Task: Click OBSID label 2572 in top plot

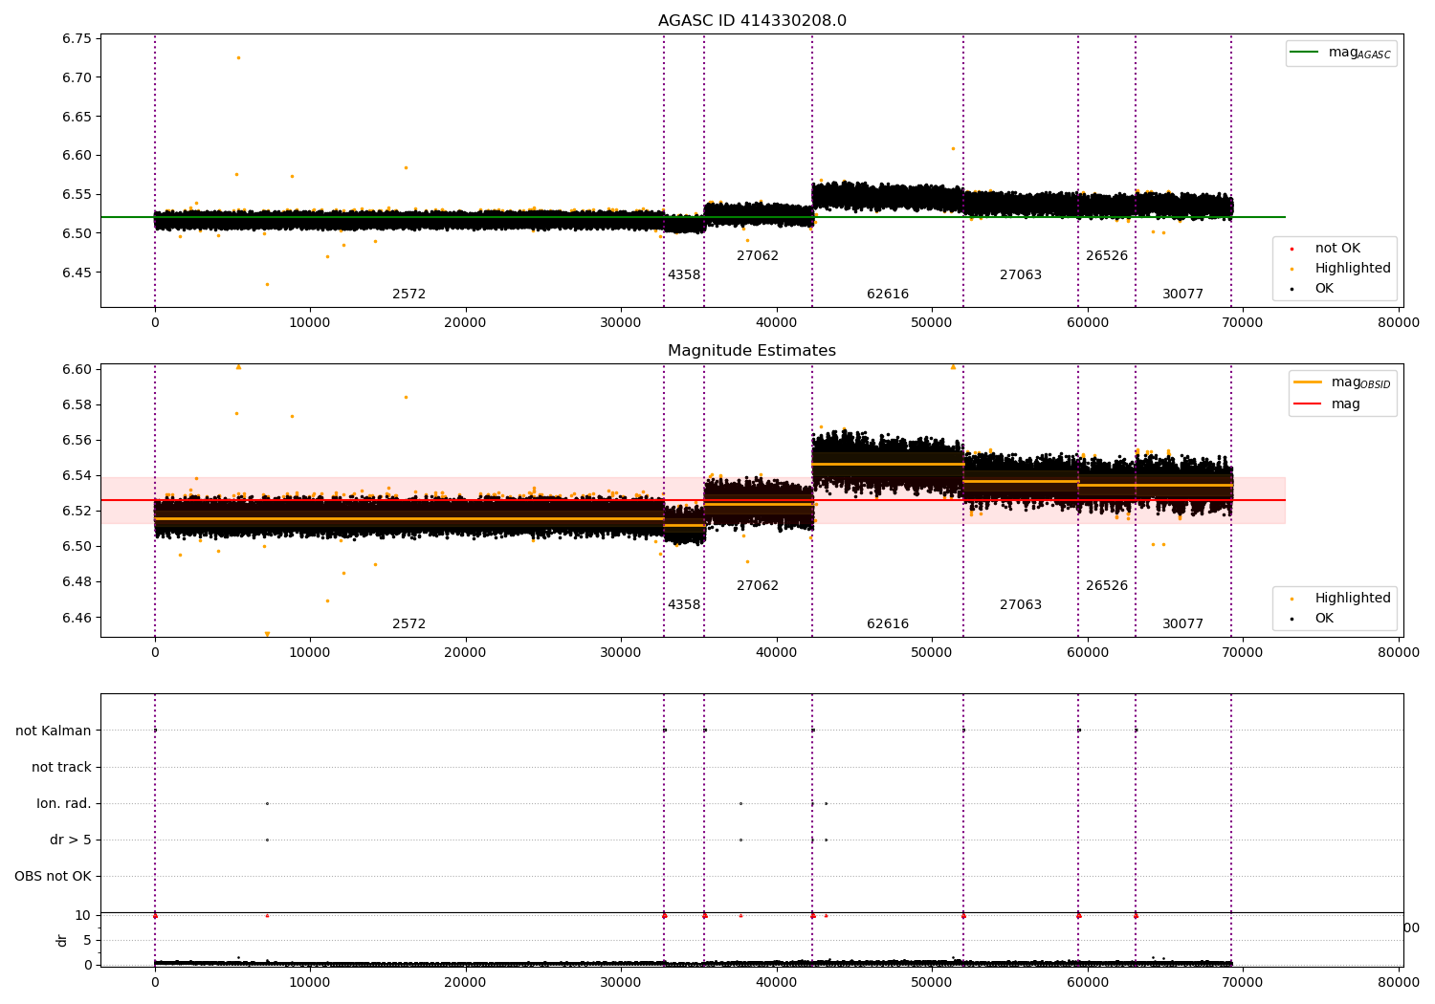Action: pyautogui.click(x=408, y=295)
